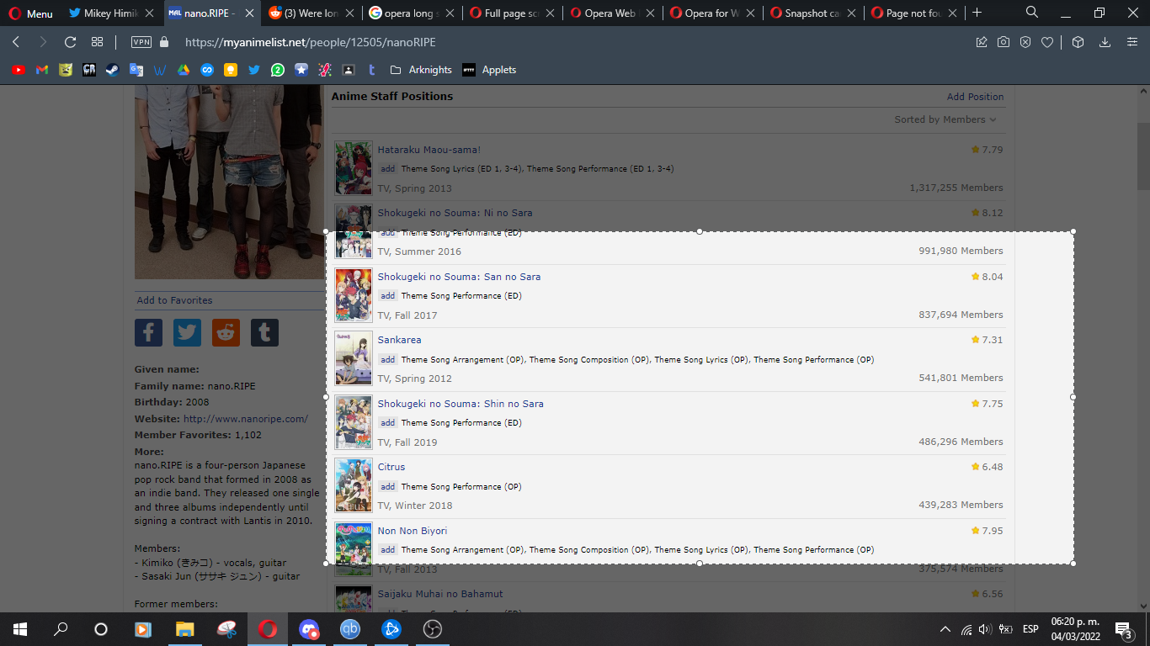Open the Google Drive bookmark icon
The height and width of the screenshot is (646, 1150).
(183, 70)
